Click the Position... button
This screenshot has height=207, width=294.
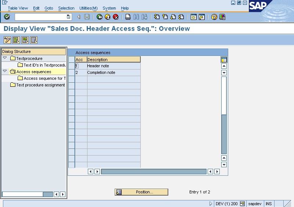coord(141,192)
